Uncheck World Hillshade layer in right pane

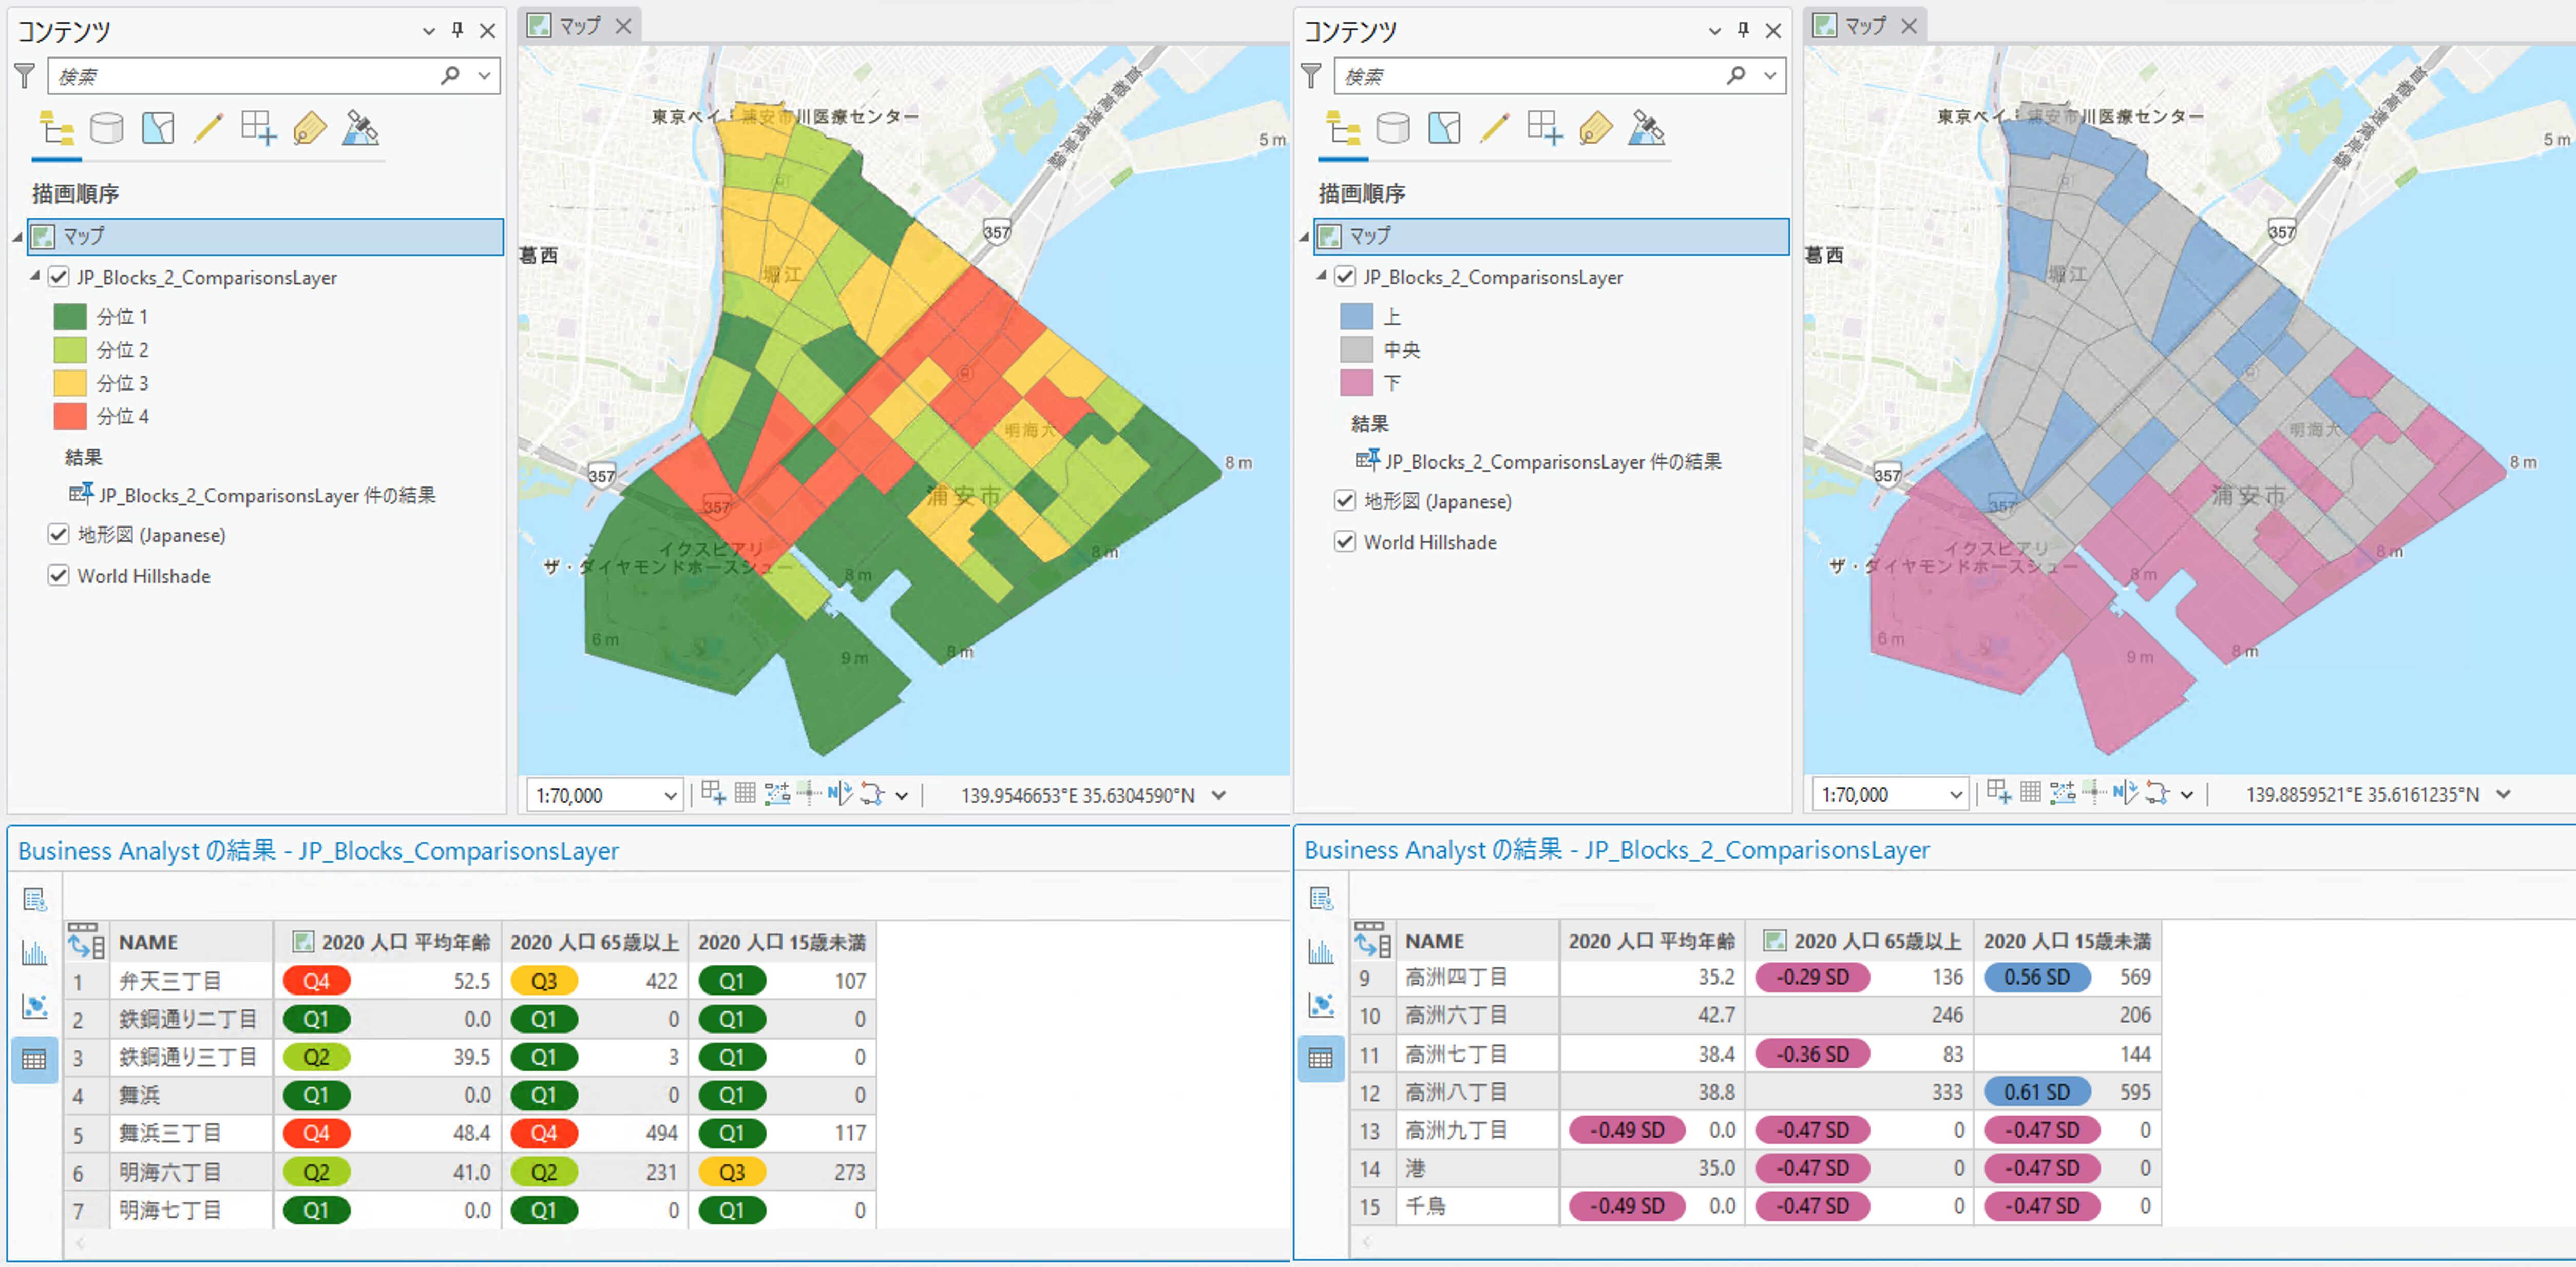tap(1345, 541)
